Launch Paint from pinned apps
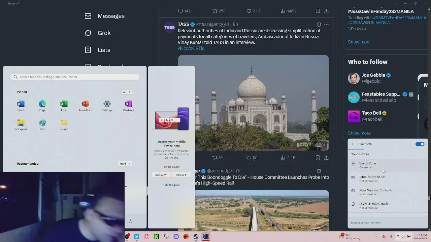This screenshot has height=242, width=431. point(42,125)
